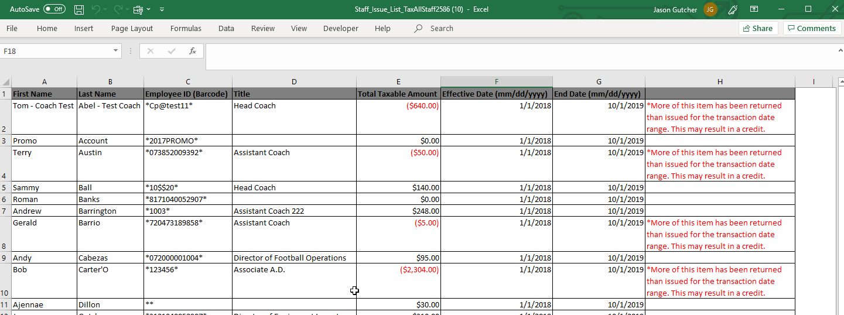Click cell *2017PROMO*
Screen dimensions: 844x315
tap(188, 141)
